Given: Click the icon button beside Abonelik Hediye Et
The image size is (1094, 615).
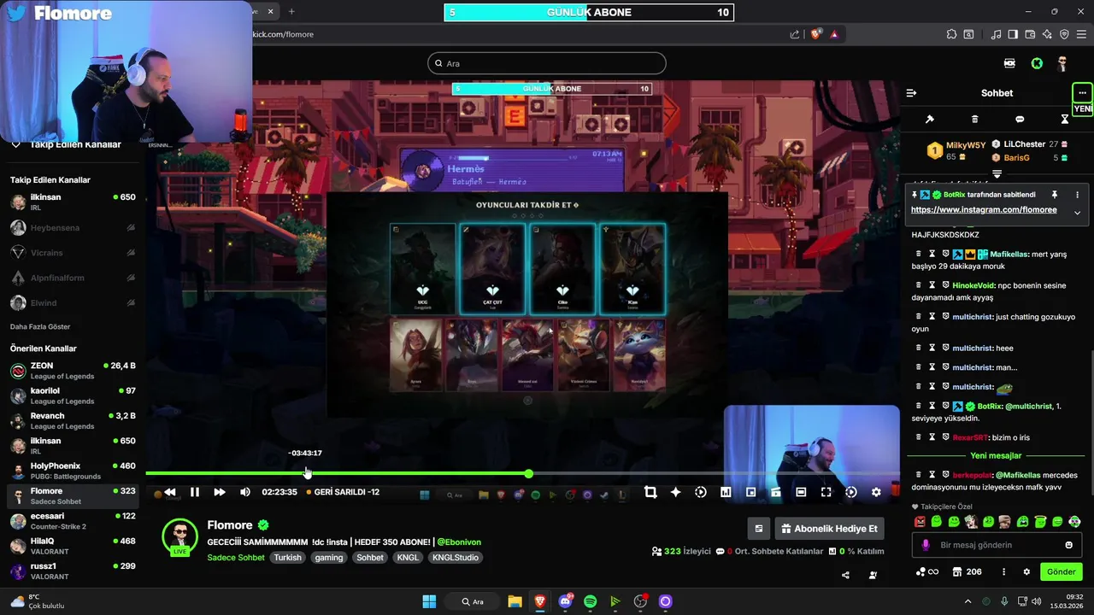Looking at the screenshot, I should (x=758, y=529).
